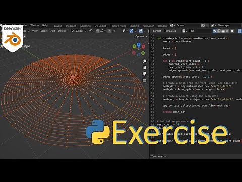The image size is (242, 182).
Task: Click the green Y axis gizmo ball
Action: [134, 46]
